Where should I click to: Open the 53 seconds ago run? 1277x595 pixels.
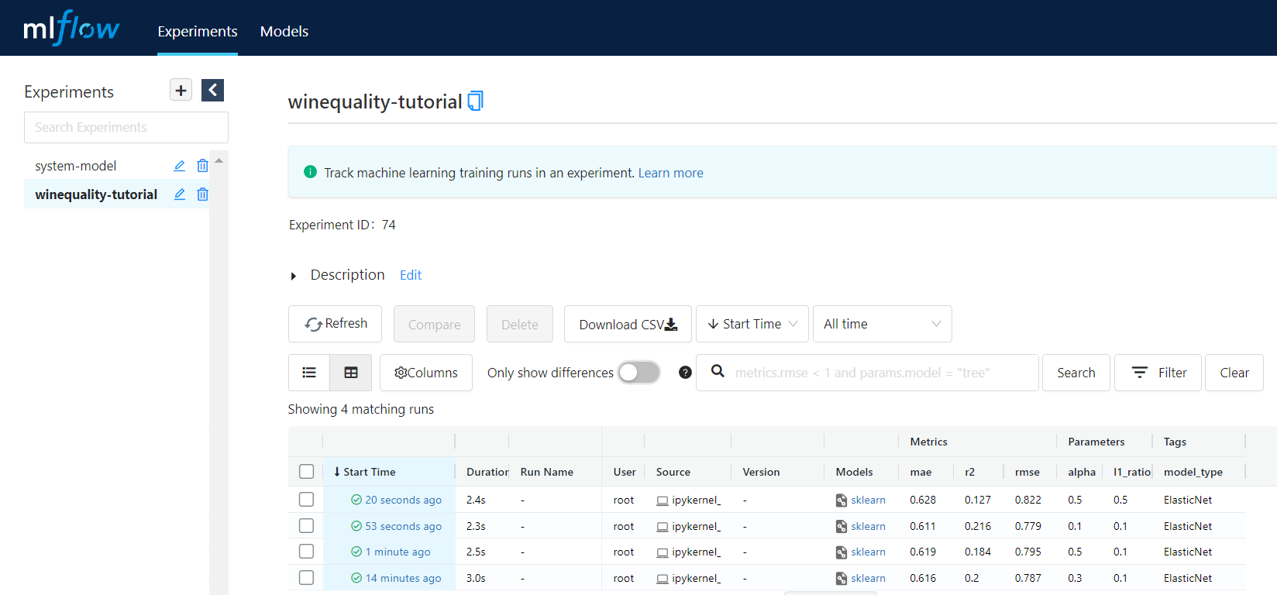404,526
